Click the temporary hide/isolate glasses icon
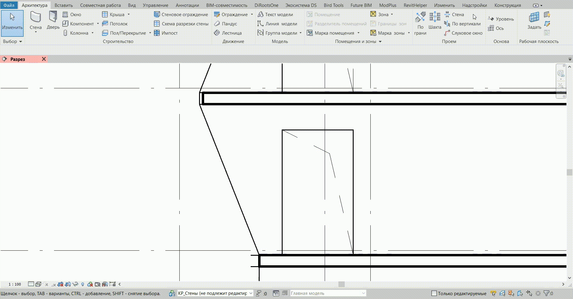The image size is (573, 299). [x=76, y=284]
